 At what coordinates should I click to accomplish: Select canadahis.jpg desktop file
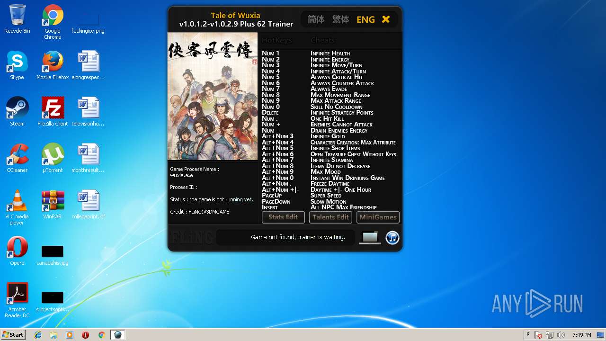pos(53,255)
